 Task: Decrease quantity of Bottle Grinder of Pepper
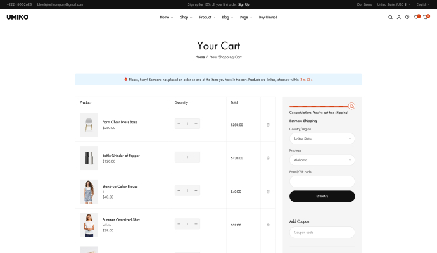tap(179, 157)
